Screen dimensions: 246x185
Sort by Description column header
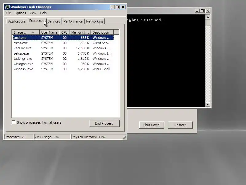coord(102,32)
